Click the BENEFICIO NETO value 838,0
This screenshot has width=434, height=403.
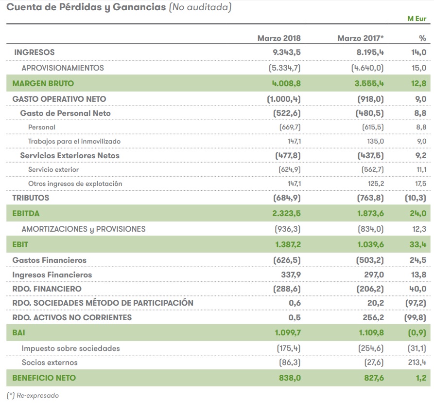pyautogui.click(x=290, y=378)
